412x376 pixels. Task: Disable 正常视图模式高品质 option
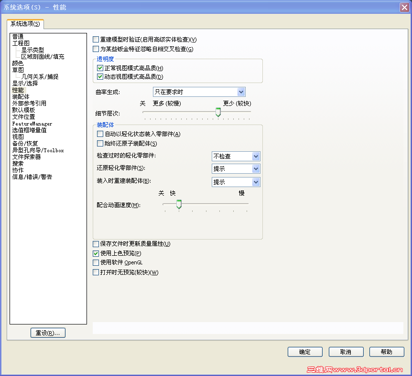[x=100, y=68]
